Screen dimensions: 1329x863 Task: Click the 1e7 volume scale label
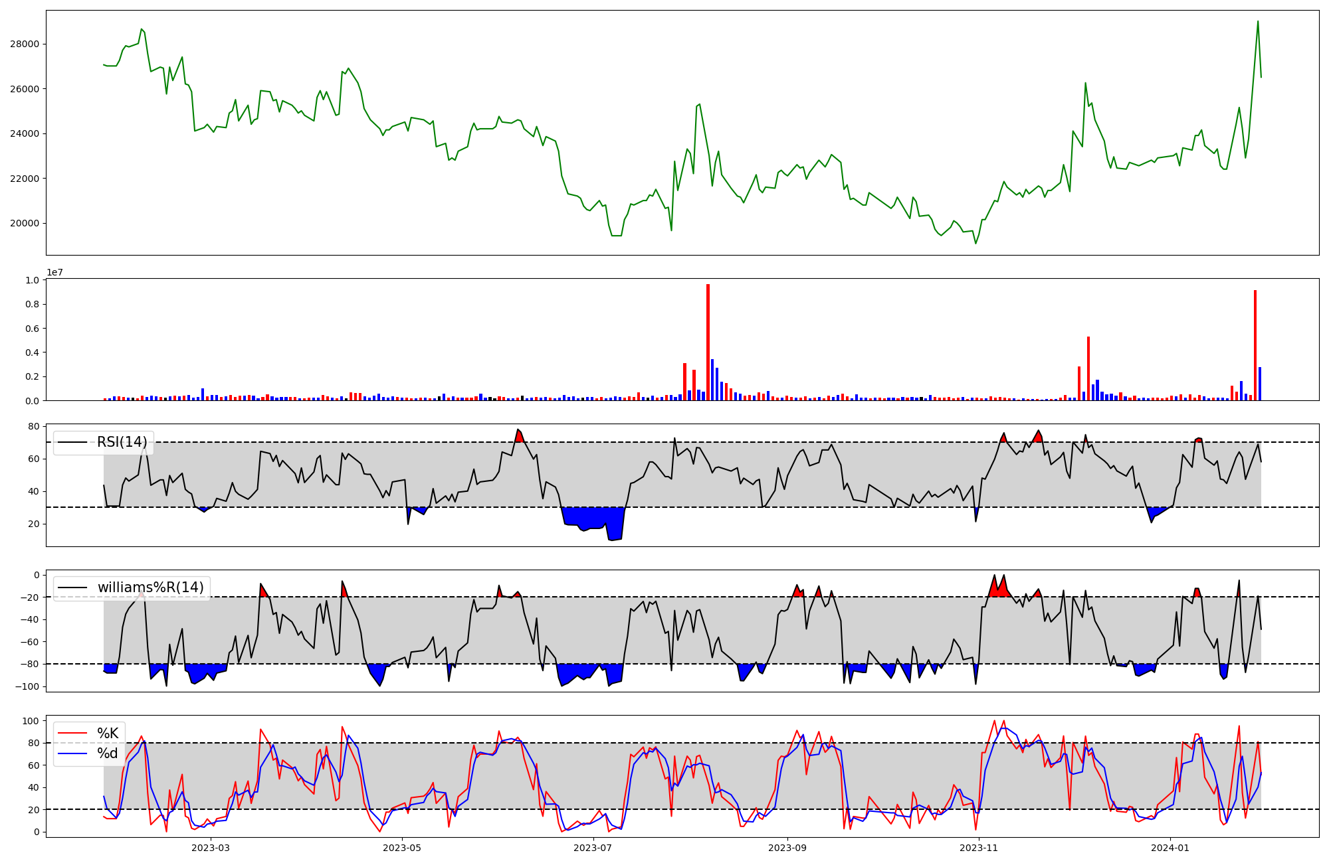tap(54, 273)
